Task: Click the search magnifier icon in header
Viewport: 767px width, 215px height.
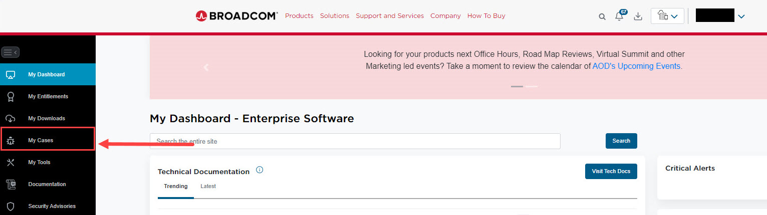Action: tap(602, 16)
